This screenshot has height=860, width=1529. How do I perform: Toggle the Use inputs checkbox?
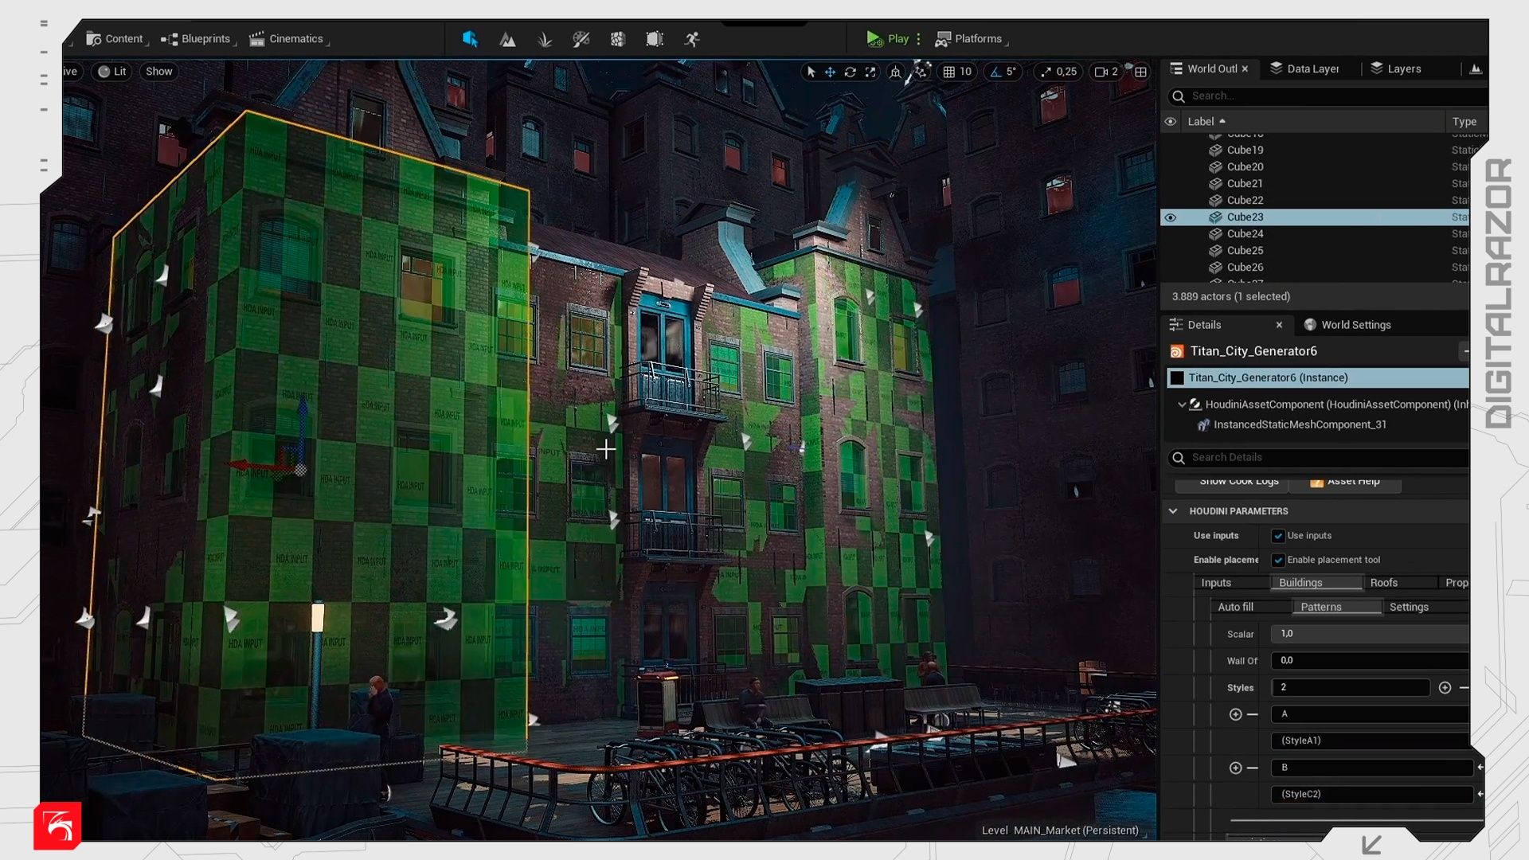pyautogui.click(x=1278, y=536)
